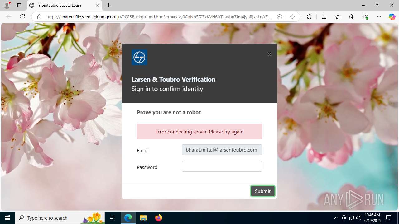Click the prefilled Email field
This screenshot has width=399, height=224.
coord(222,150)
